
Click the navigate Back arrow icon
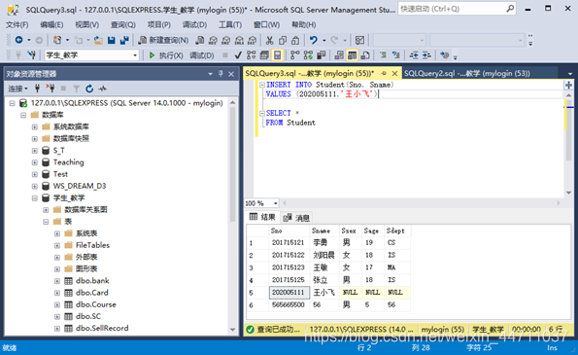coord(18,40)
